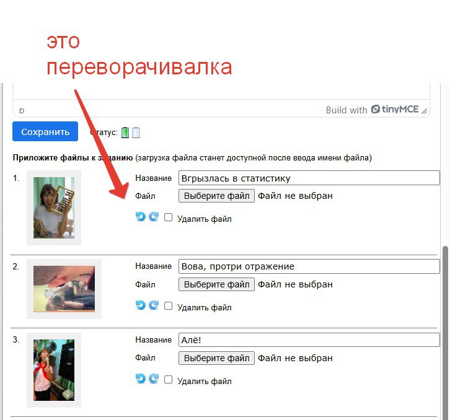Check 'Удалить файл' for the third file
450x420 pixels.
(x=169, y=379)
